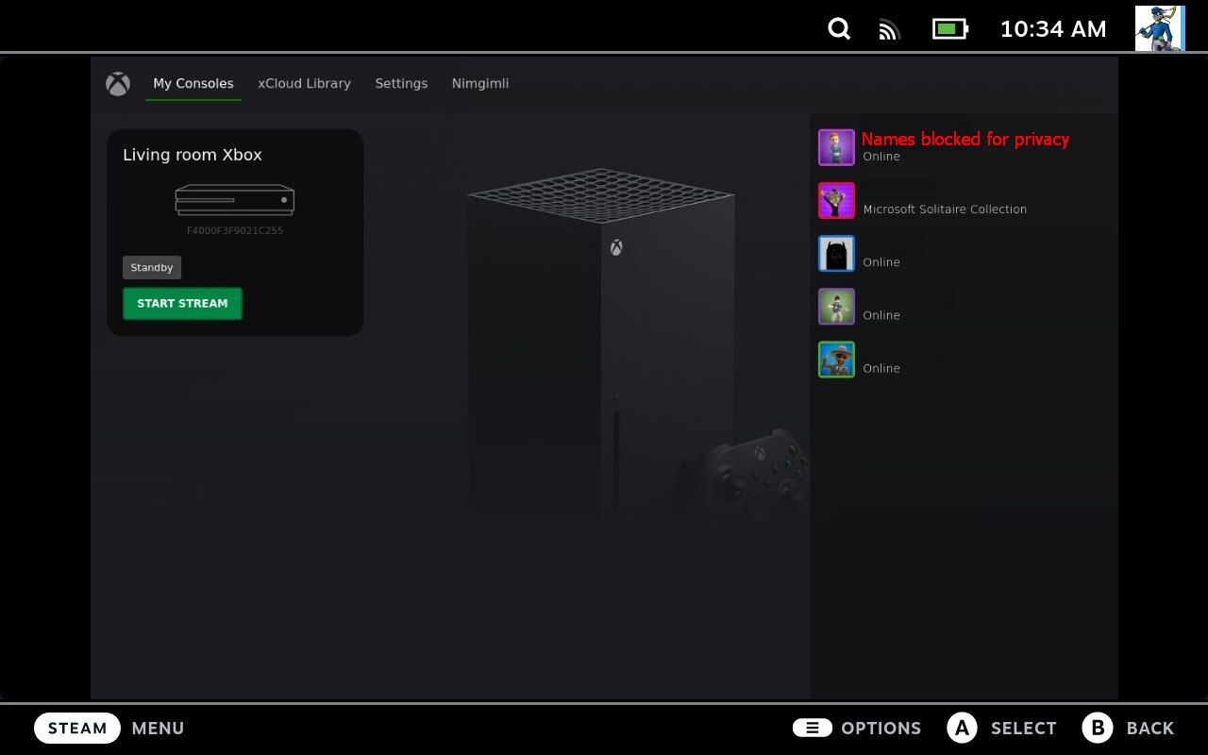Click the OPTIONS button in the footer
The width and height of the screenshot is (1208, 755).
tap(858, 728)
